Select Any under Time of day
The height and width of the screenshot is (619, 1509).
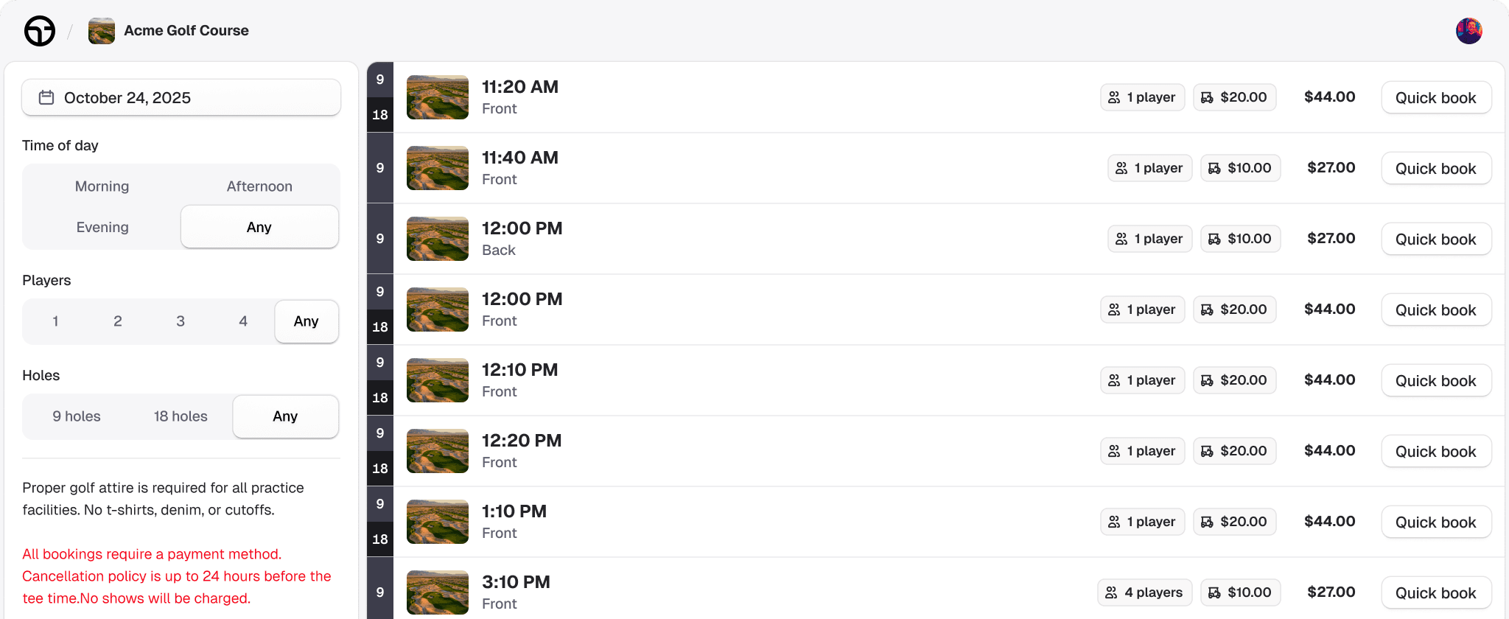(259, 227)
